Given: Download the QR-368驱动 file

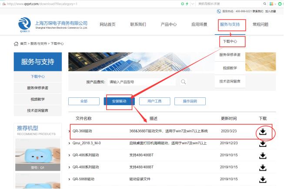Looking at the screenshot, I should point(263,132).
